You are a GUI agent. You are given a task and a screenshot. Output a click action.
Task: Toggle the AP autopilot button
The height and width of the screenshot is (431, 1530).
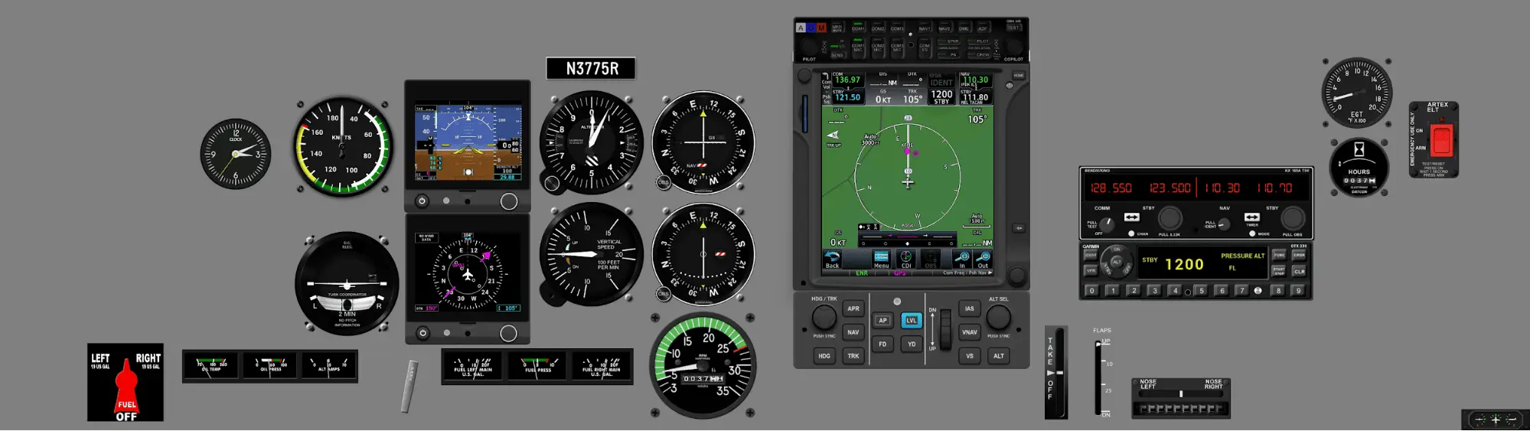[x=882, y=321]
